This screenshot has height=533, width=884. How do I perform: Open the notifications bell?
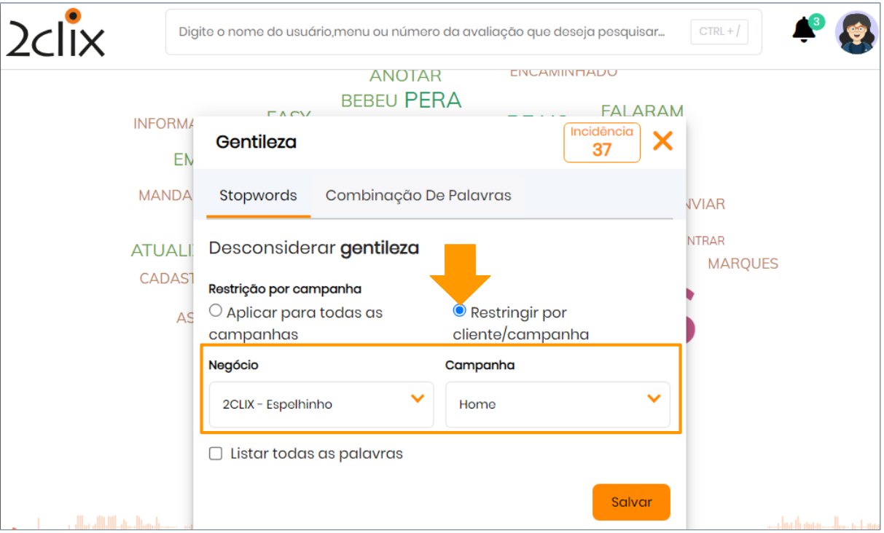tap(804, 31)
